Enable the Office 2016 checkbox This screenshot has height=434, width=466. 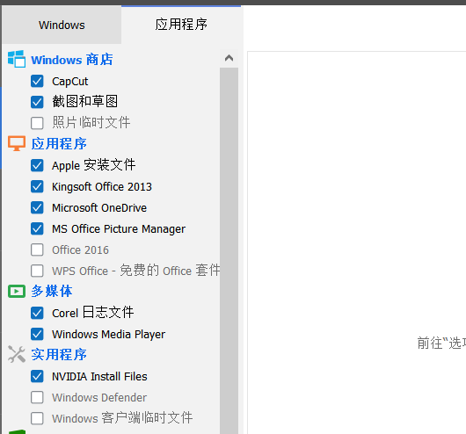pyautogui.click(x=37, y=250)
